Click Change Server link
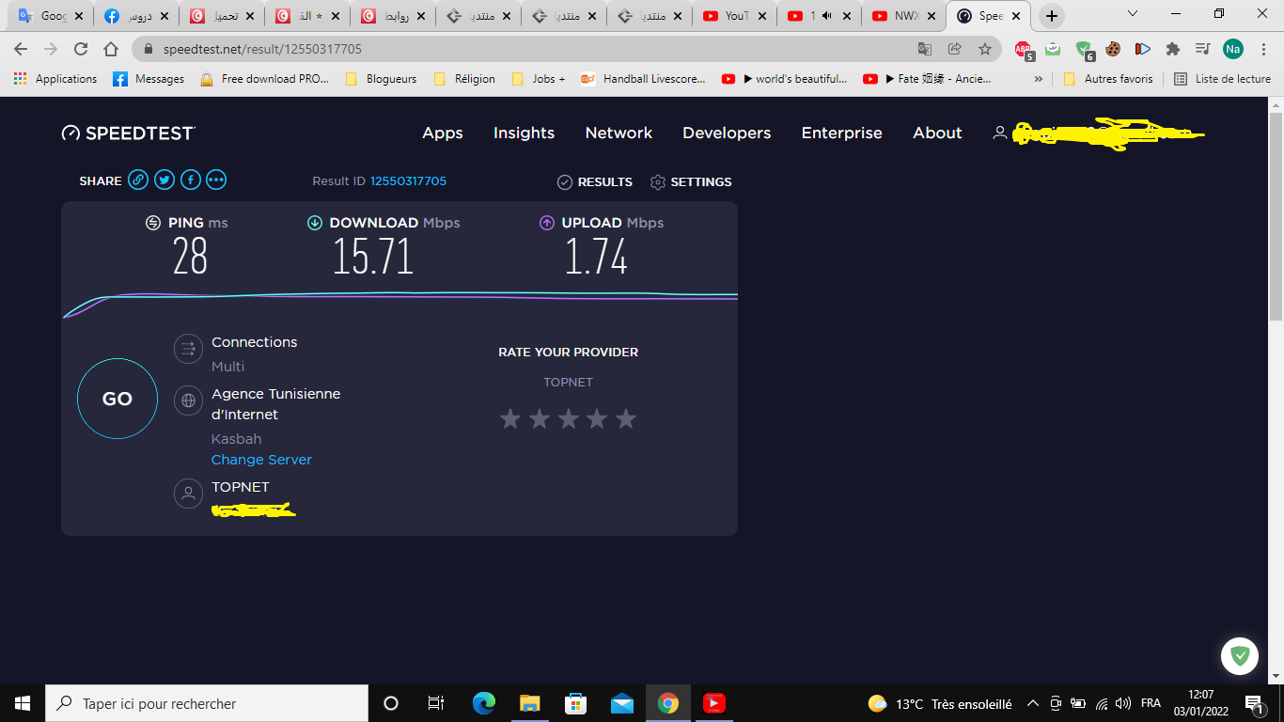Image resolution: width=1284 pixels, height=722 pixels. (261, 460)
